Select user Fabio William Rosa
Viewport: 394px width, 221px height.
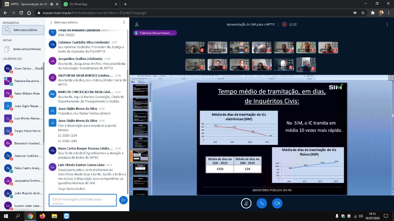pos(23,93)
